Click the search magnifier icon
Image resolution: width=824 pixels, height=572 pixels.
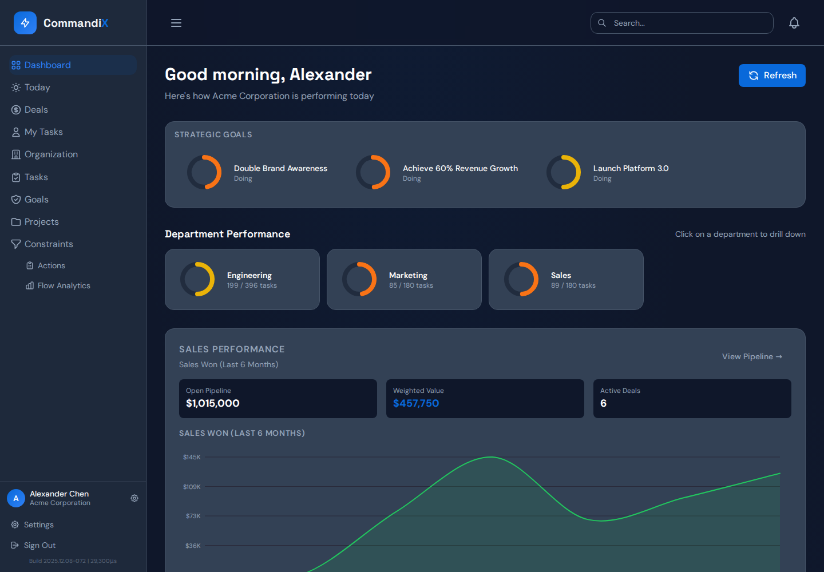(602, 23)
